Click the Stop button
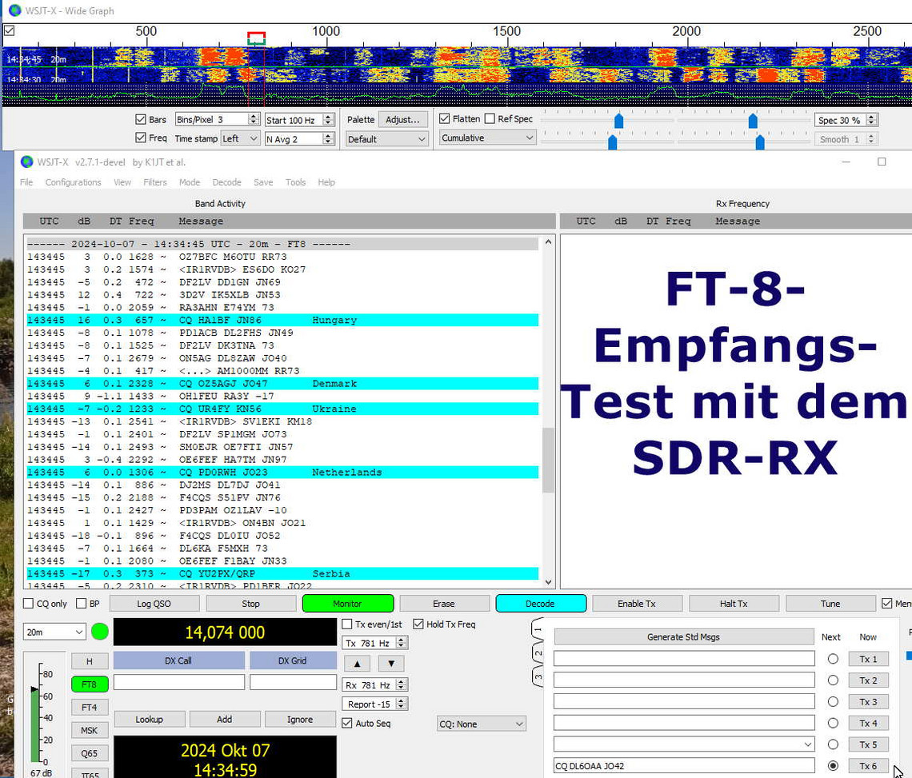The image size is (912, 778). pos(250,604)
